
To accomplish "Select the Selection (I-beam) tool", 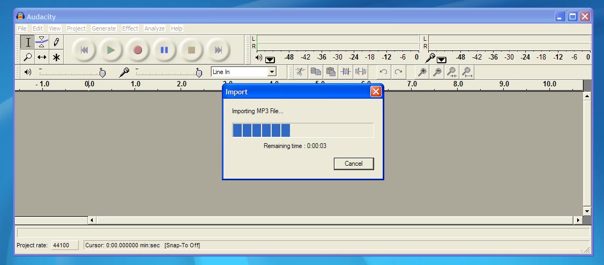I will [28, 42].
